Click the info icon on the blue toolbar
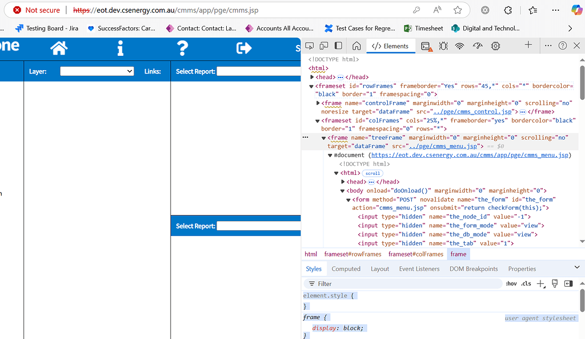 (x=120, y=48)
